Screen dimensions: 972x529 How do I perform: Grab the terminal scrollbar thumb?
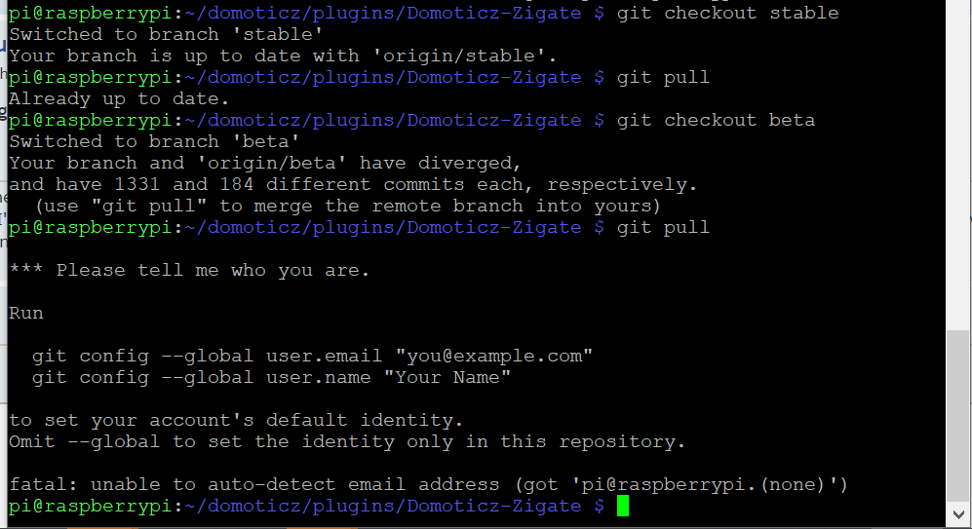coord(958,416)
